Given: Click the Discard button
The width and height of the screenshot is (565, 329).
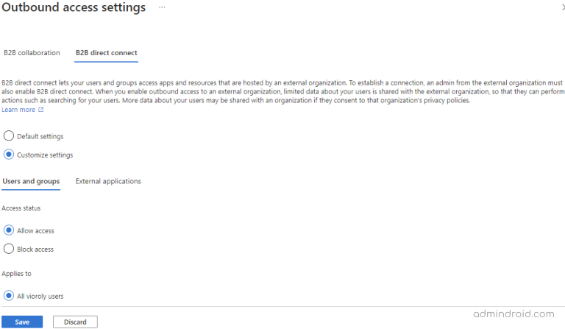Looking at the screenshot, I should pos(75,322).
